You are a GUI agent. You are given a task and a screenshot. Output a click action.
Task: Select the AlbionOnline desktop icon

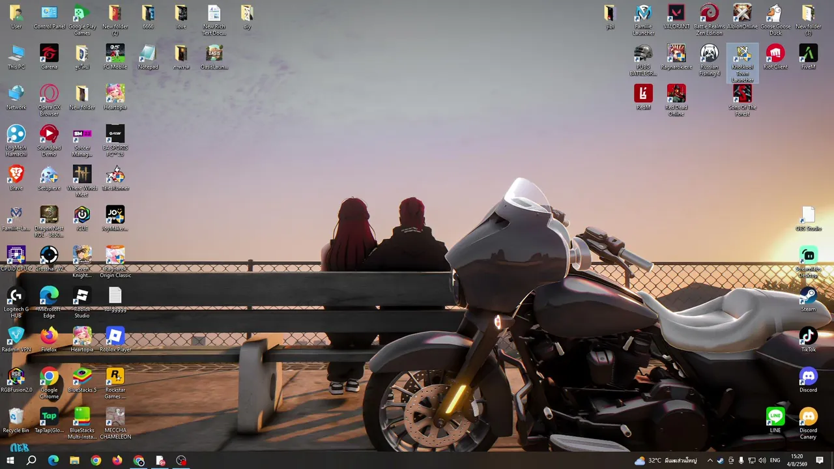tap(742, 16)
